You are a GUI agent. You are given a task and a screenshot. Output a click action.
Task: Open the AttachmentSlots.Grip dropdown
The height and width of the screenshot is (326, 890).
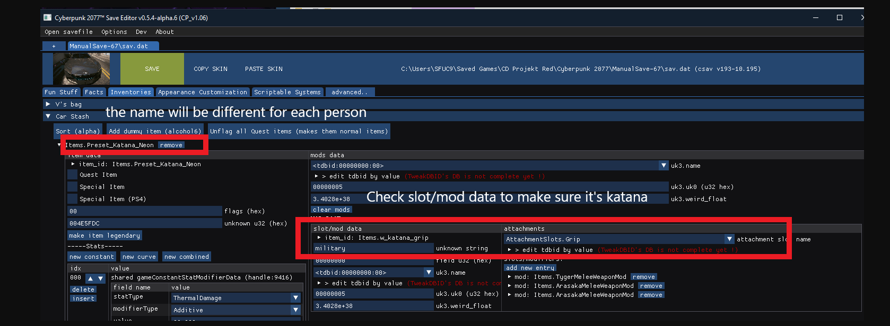click(729, 239)
